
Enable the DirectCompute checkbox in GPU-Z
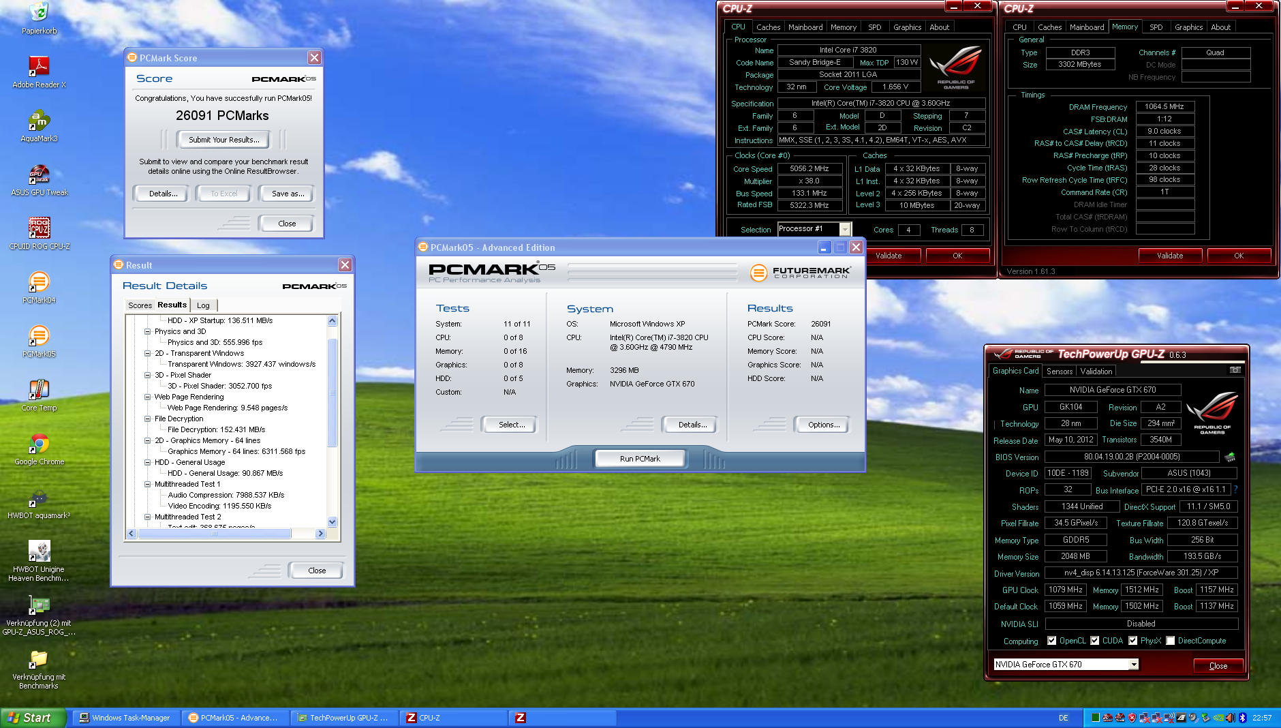click(1171, 641)
